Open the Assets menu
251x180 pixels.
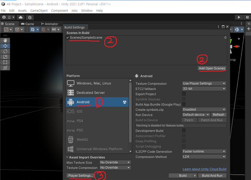click(x=22, y=11)
